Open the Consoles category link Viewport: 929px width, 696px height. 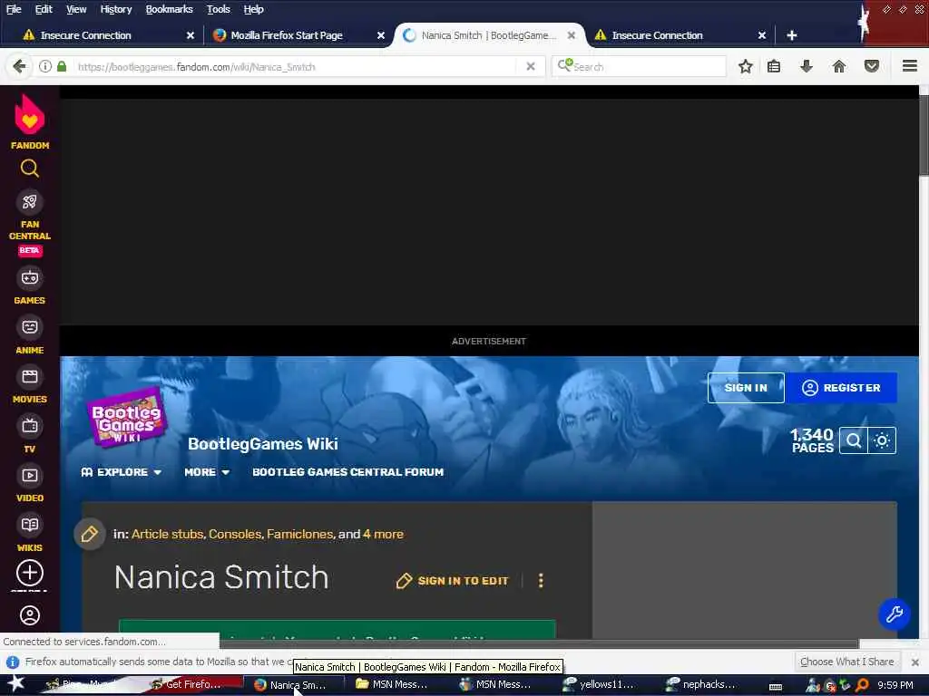[x=235, y=535]
